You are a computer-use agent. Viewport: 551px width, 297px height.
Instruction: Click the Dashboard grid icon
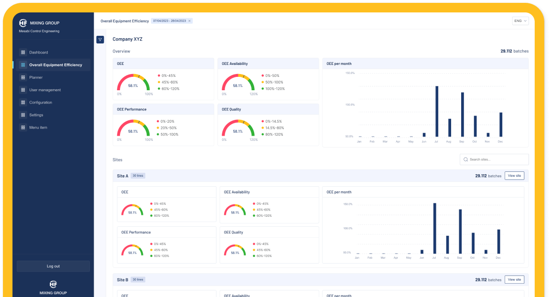(x=23, y=53)
